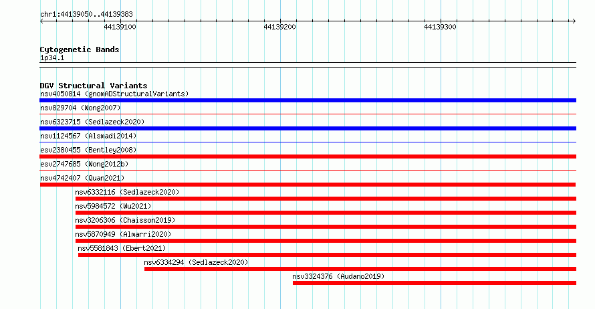The image size is (595, 309).
Task: Click esv2747685 (Wong2012b) label
Action: click(x=84, y=164)
